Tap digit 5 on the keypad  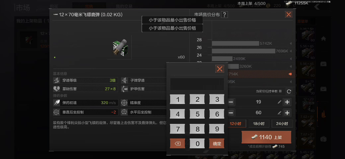coord(197,114)
